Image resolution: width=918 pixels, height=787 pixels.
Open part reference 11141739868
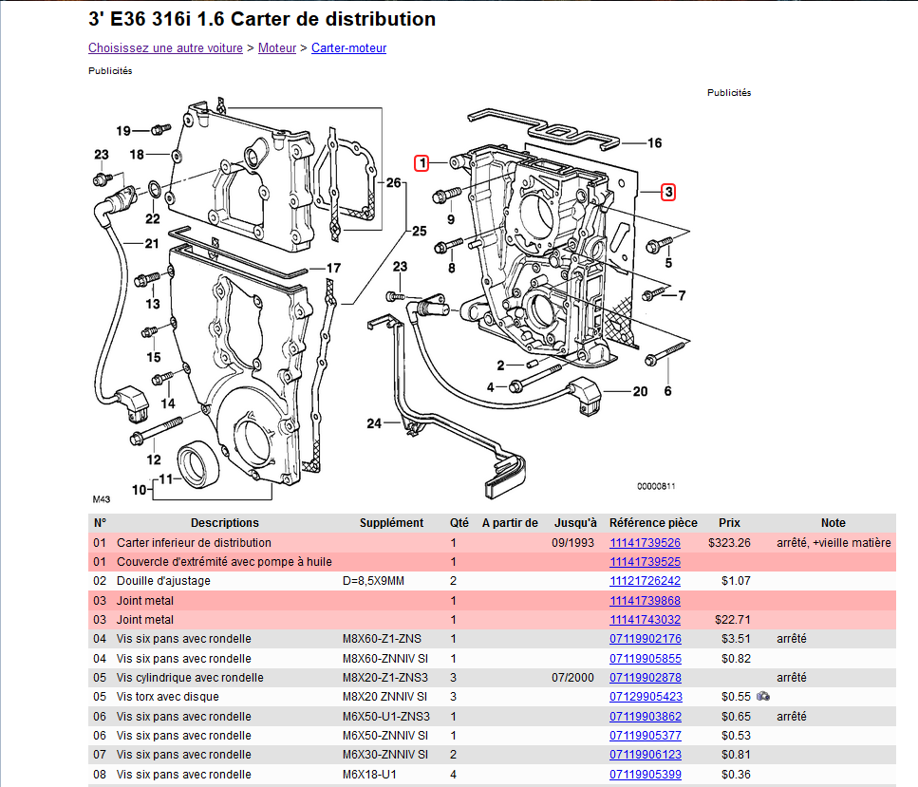point(646,600)
